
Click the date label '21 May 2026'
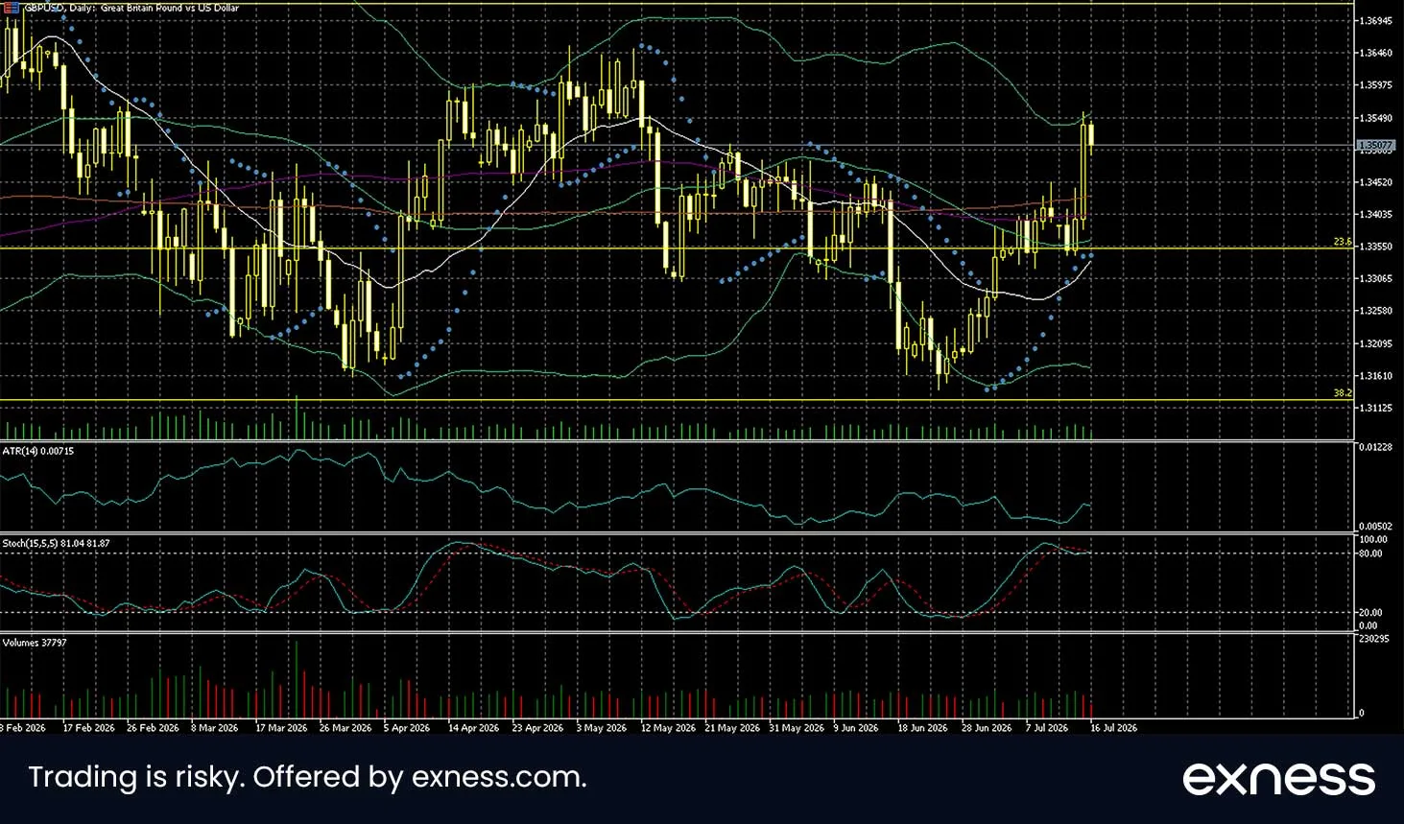point(732,728)
